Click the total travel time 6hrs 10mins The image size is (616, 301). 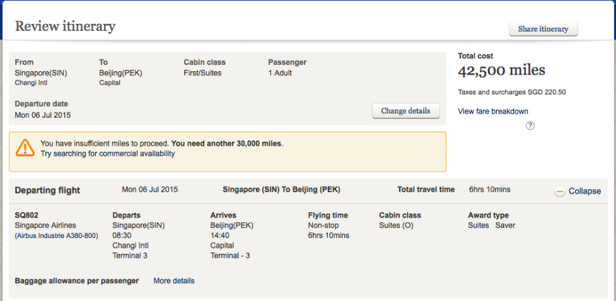[489, 189]
